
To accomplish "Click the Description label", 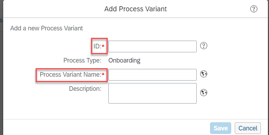I will pos(85,89).
